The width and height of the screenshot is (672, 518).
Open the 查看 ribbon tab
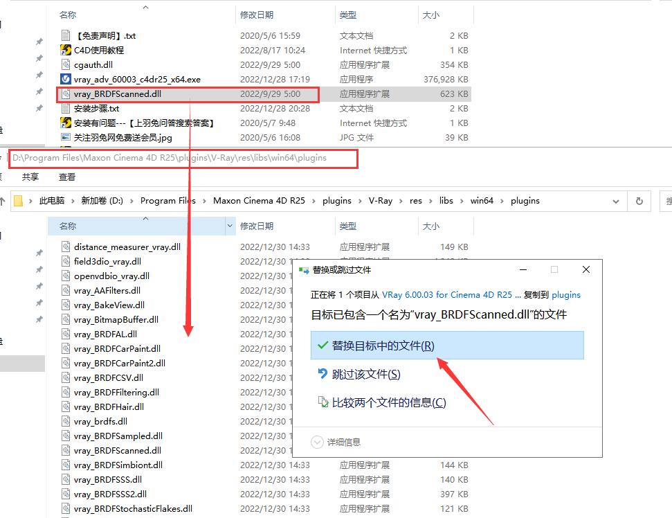[x=67, y=177]
